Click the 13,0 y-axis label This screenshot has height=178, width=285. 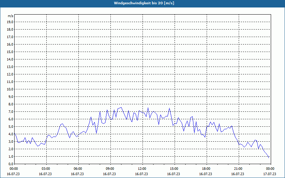(10, 67)
